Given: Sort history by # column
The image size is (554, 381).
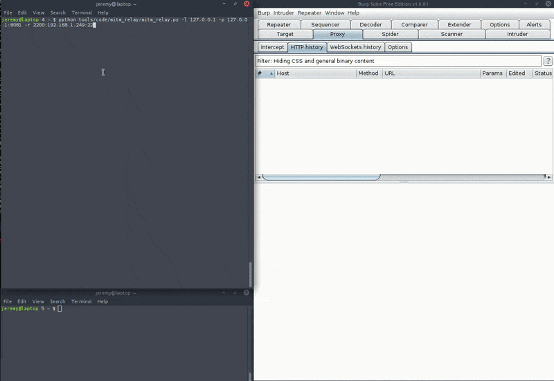Looking at the screenshot, I should pos(265,73).
